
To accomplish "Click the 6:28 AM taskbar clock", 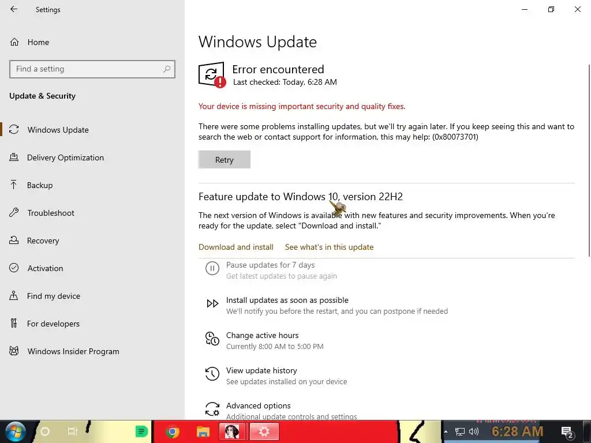I will pyautogui.click(x=517, y=431).
